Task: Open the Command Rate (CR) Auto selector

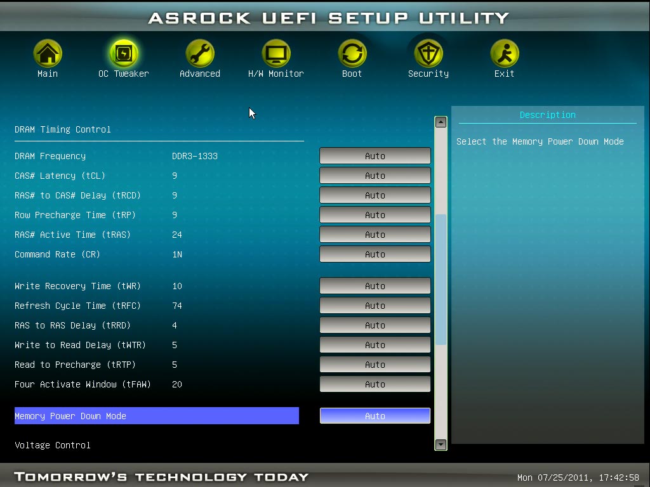Action: (x=375, y=254)
